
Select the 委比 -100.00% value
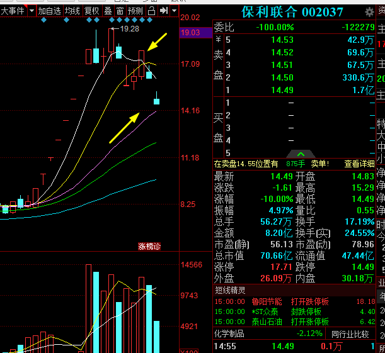coord(275,27)
